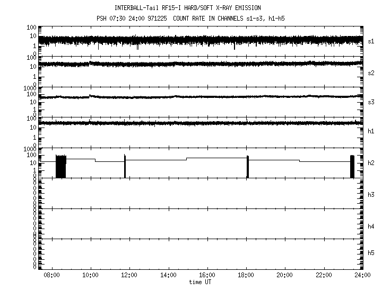Click the s1 channel label

(371, 41)
